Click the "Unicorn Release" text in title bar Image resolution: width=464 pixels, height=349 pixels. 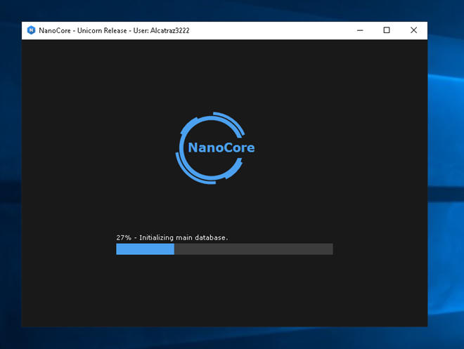coord(104,30)
